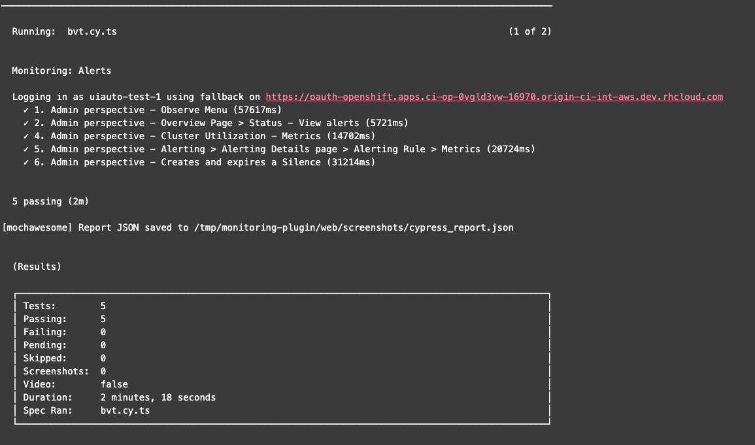Open the oauth-openshift URL link
This screenshot has width=755, height=445.
tap(494, 97)
